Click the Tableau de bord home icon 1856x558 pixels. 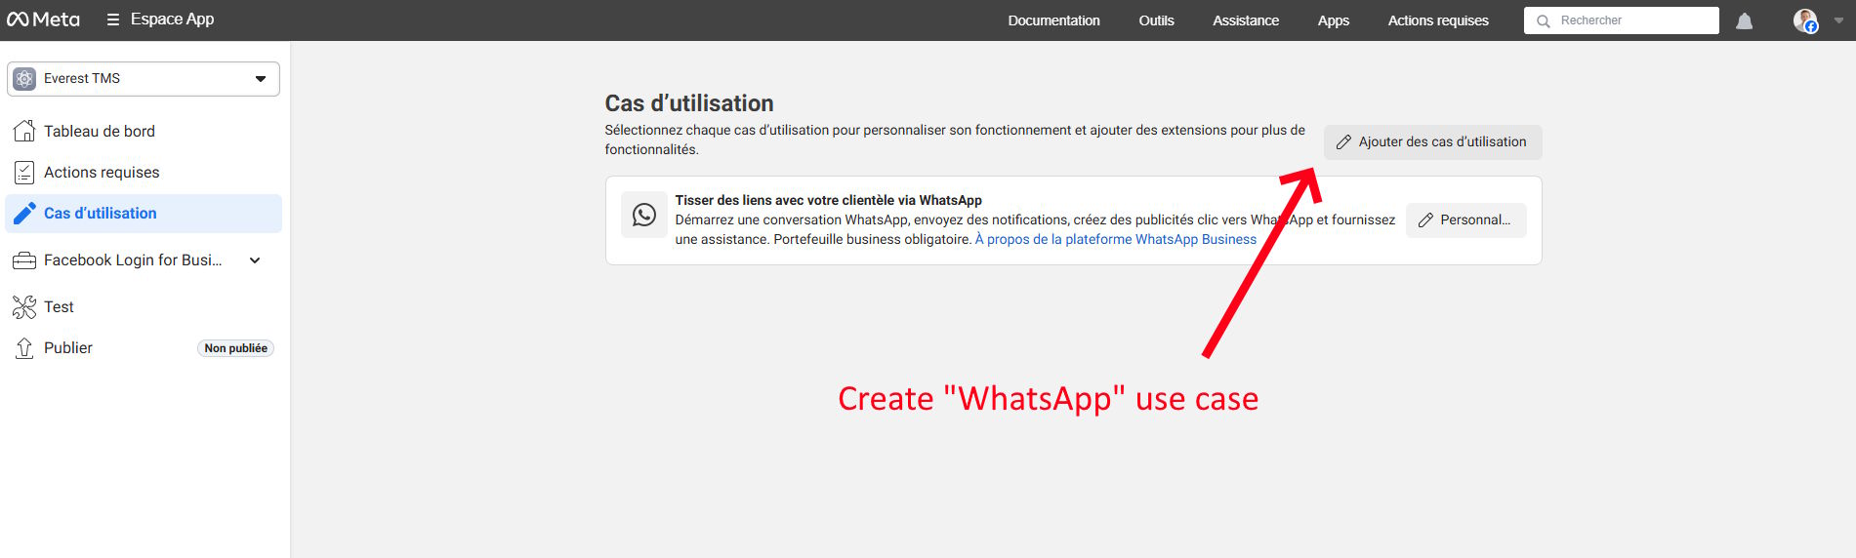point(24,131)
